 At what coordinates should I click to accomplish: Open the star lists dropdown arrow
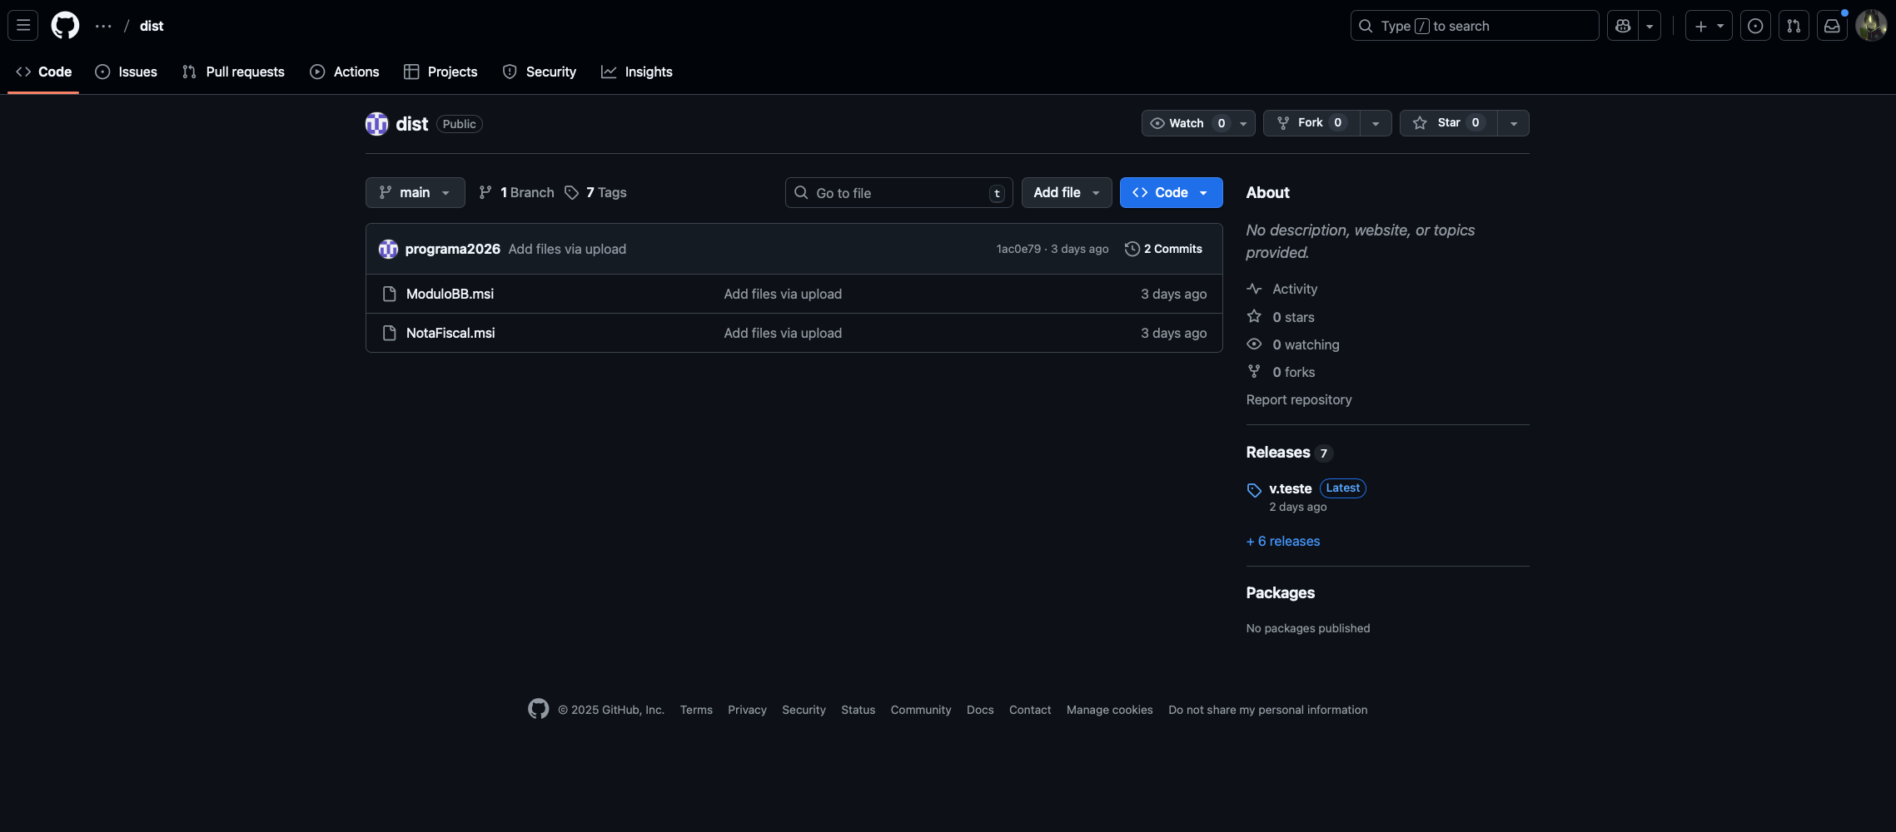(x=1513, y=123)
